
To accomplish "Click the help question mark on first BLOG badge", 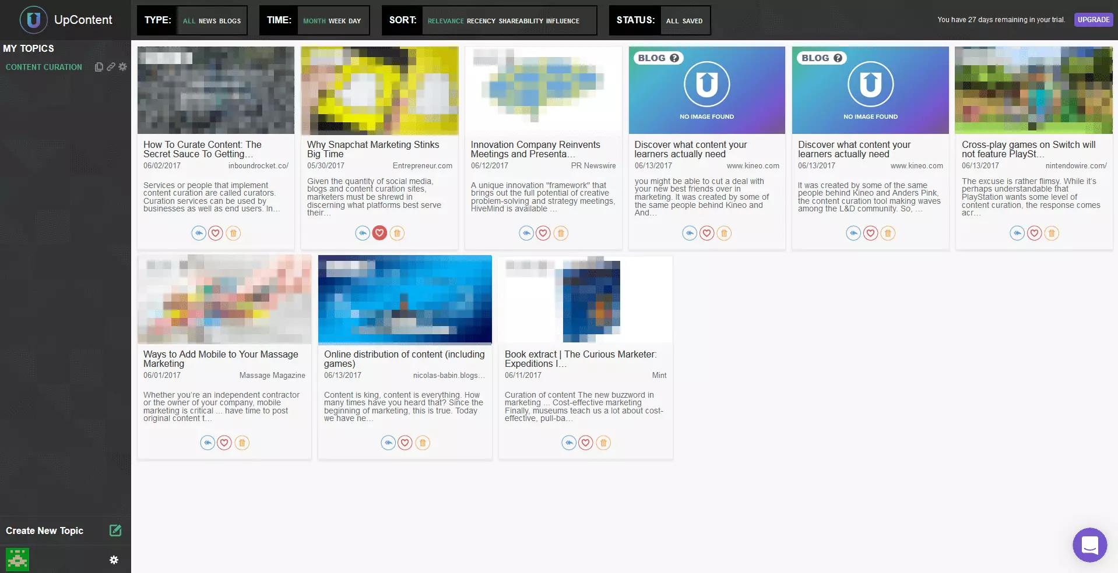I will coord(674,58).
